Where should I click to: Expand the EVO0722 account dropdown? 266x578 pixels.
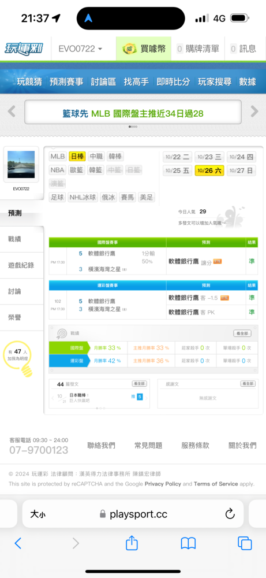click(x=80, y=49)
